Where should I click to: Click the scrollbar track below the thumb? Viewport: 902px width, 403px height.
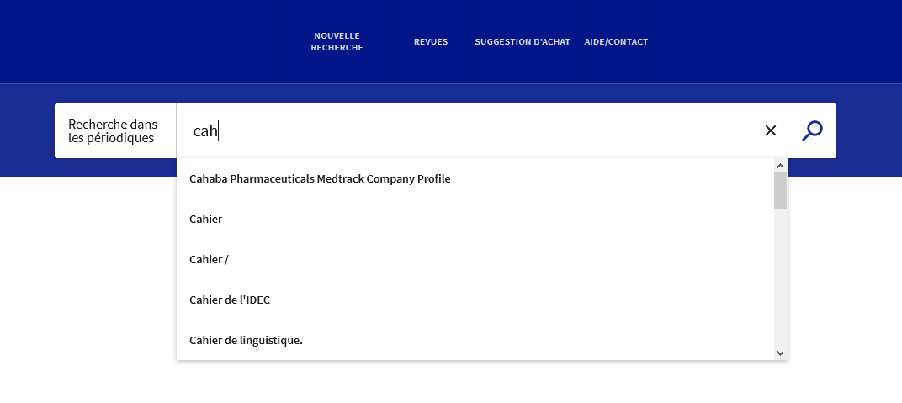point(780,278)
